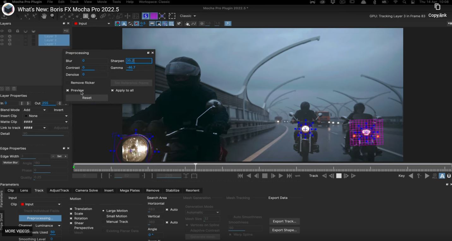Click the MORE VIDEOS overlay button

pyautogui.click(x=17, y=231)
